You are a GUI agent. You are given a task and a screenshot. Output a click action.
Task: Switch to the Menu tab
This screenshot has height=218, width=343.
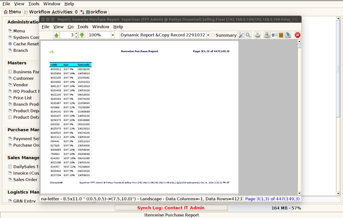pos(12,12)
